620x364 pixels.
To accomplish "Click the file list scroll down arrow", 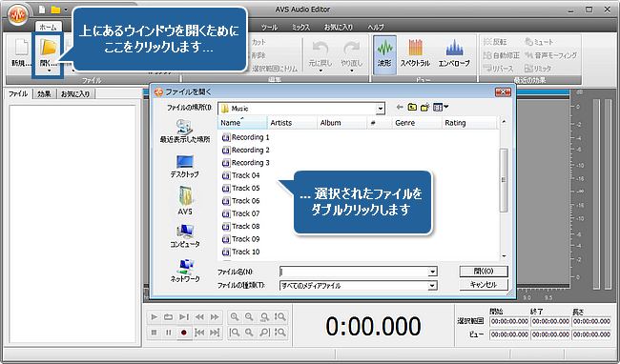I will click(504, 256).
